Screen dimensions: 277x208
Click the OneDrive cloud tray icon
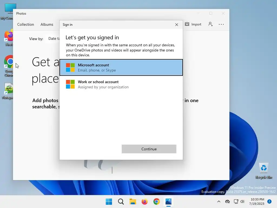click(x=227, y=201)
